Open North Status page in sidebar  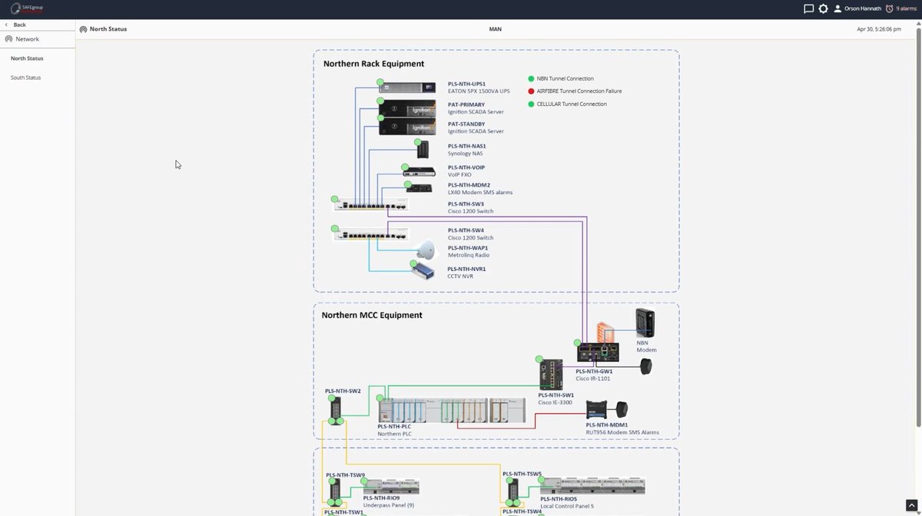pos(27,58)
